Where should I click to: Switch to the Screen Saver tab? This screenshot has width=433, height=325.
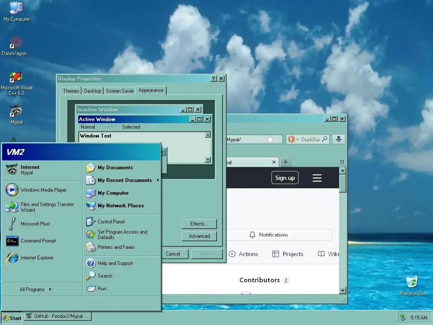tap(120, 91)
